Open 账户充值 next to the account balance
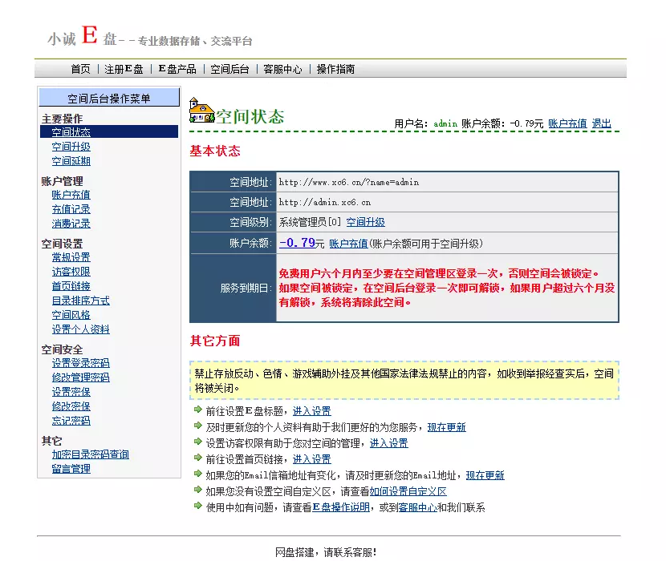Image resolution: width=666 pixels, height=561 pixels. tap(565, 123)
